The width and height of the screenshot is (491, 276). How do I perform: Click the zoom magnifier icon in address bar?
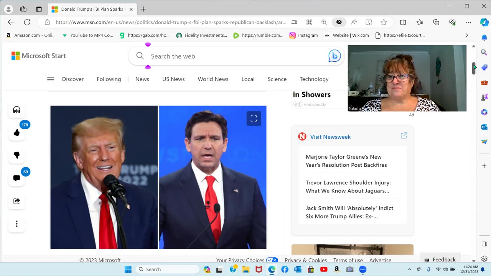[x=324, y=22]
